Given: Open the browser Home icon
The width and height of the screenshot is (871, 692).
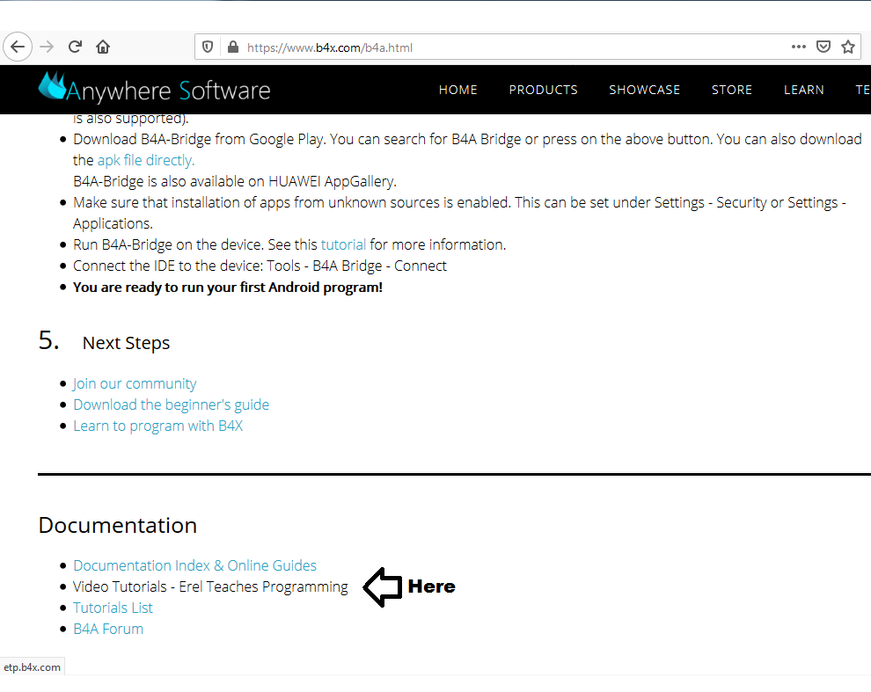Looking at the screenshot, I should click(103, 47).
